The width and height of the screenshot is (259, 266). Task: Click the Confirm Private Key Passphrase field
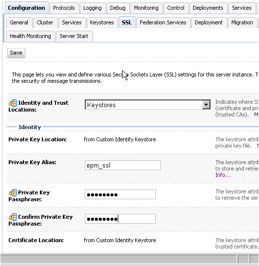(120, 219)
